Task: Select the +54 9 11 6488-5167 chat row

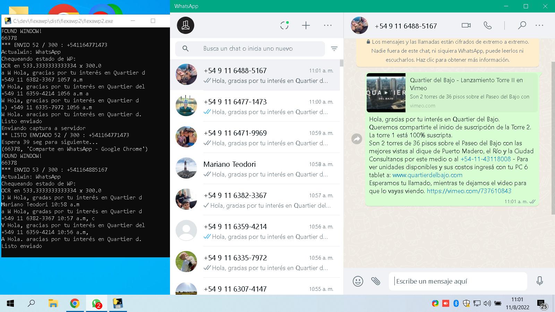Action: pos(255,75)
